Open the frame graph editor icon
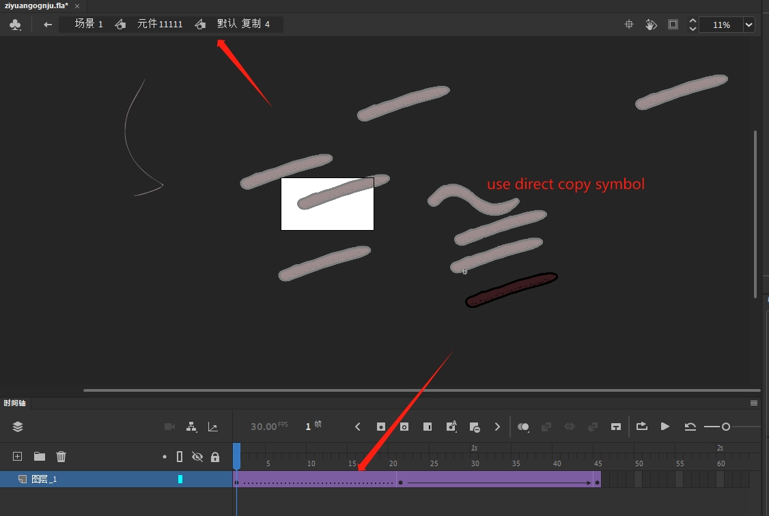 [212, 427]
